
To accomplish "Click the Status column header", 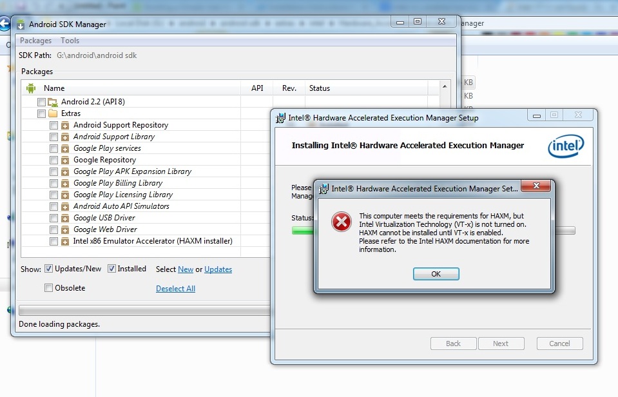I will 367,88.
